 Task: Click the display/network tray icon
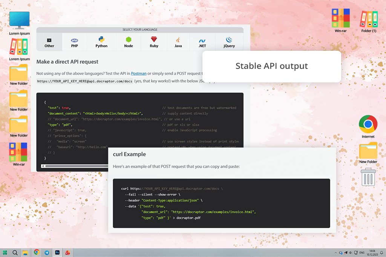pyautogui.click(x=356, y=252)
